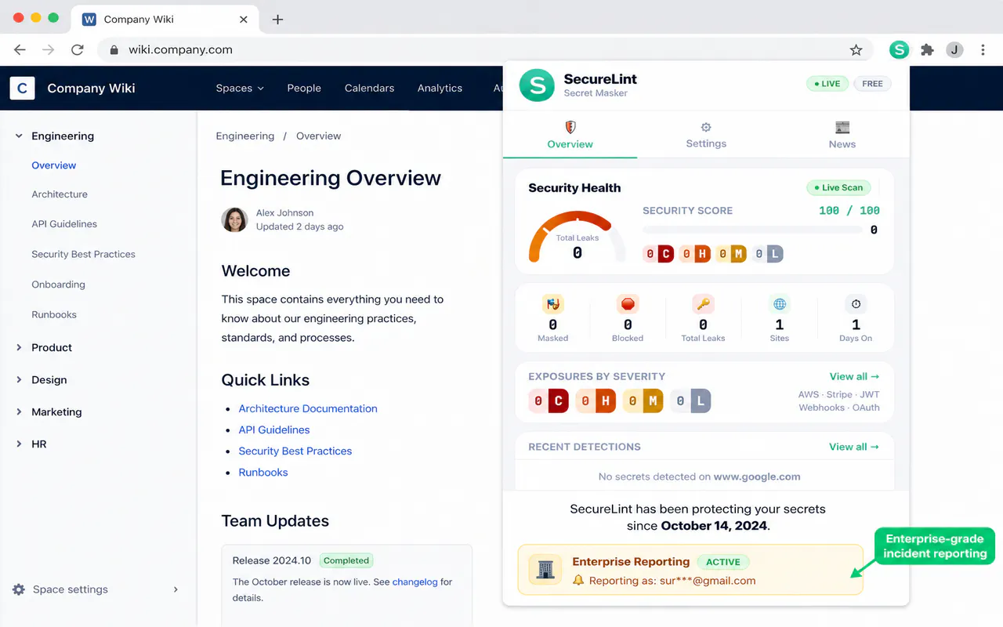Click the address bar URL field

pyautogui.click(x=486, y=49)
